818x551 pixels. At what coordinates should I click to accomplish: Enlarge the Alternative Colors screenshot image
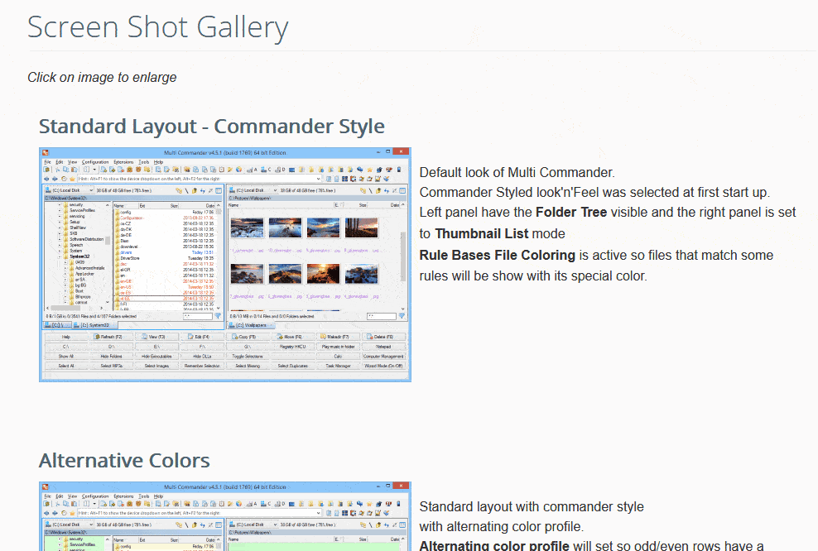[225, 516]
